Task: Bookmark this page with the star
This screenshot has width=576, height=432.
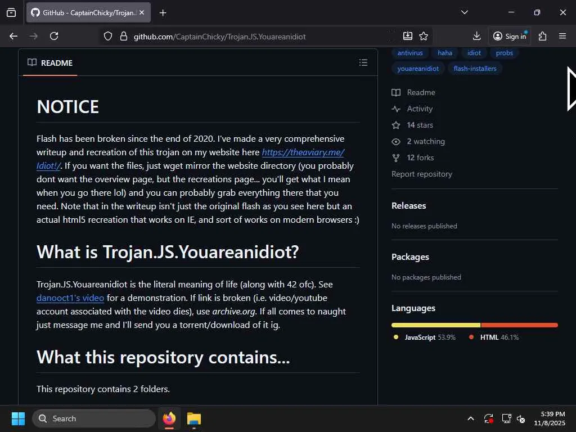Action: (x=424, y=36)
